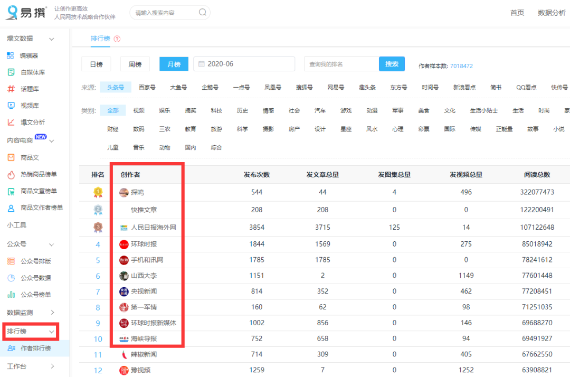Filter by category 财经
Image resolution: width=570 pixels, height=377 pixels.
[113, 129]
